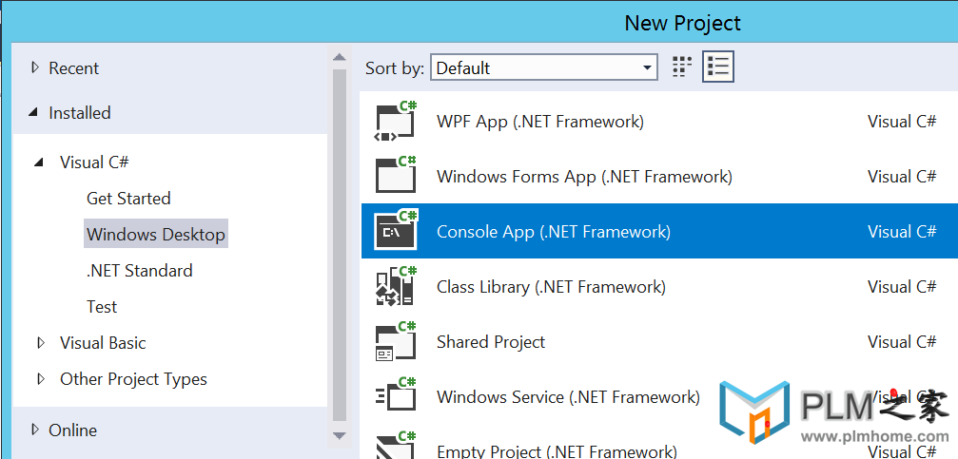Click Visual C# label in Shared Project row
Viewport: 958px width, 459px height.
tap(902, 342)
